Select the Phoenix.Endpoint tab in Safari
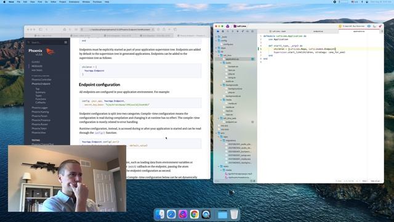Image resolution: width=394 pixels, height=222 pixels. coord(192,36)
